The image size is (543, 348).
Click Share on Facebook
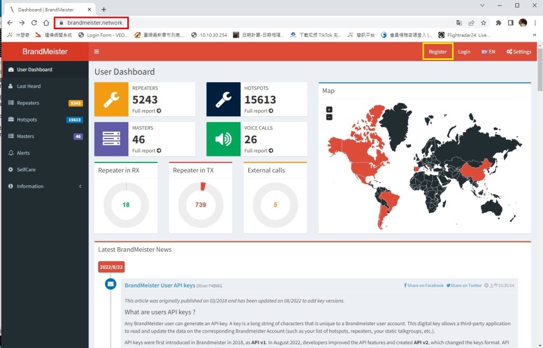424,285
